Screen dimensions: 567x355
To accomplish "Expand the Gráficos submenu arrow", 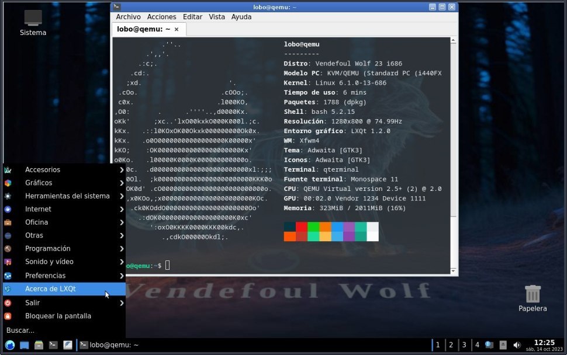I will pos(122,183).
